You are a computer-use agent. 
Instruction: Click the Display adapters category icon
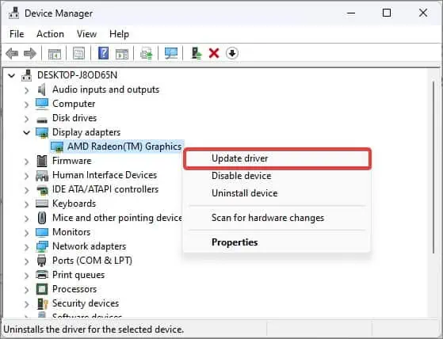point(42,132)
